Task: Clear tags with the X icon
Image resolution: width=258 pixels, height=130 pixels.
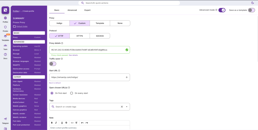Action: point(122,107)
